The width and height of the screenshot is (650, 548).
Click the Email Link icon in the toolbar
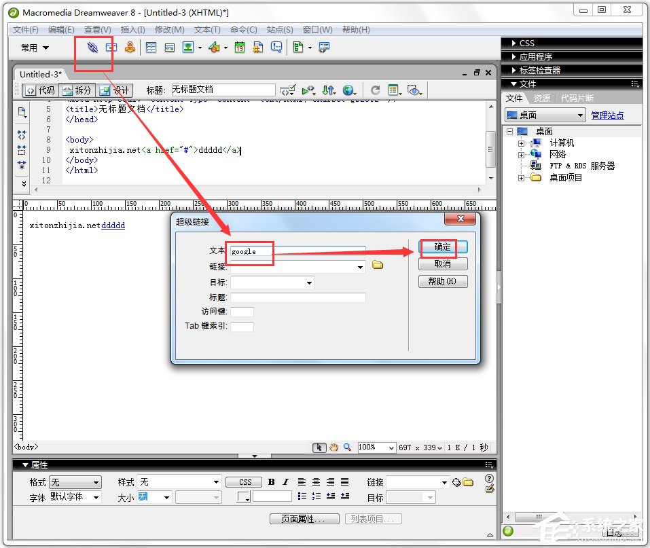point(111,48)
